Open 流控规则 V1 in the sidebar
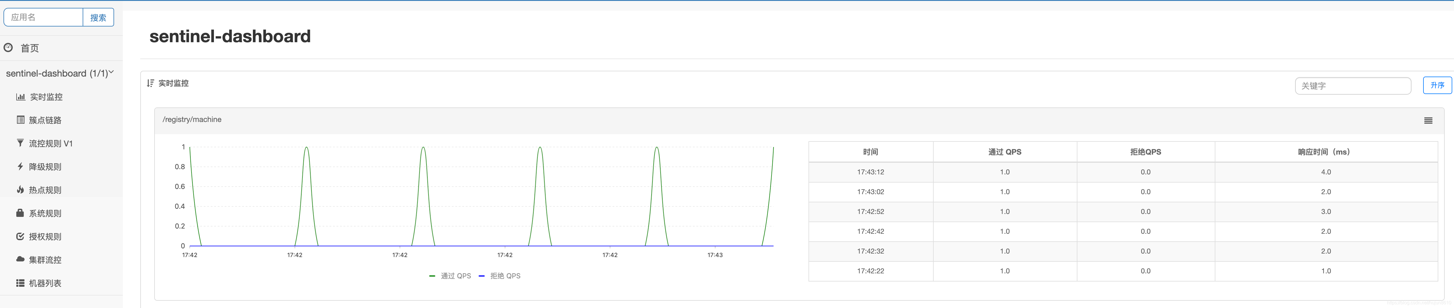1454x308 pixels. [51, 144]
